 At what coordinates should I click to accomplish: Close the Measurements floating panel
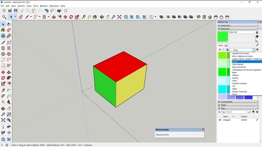tap(203, 129)
